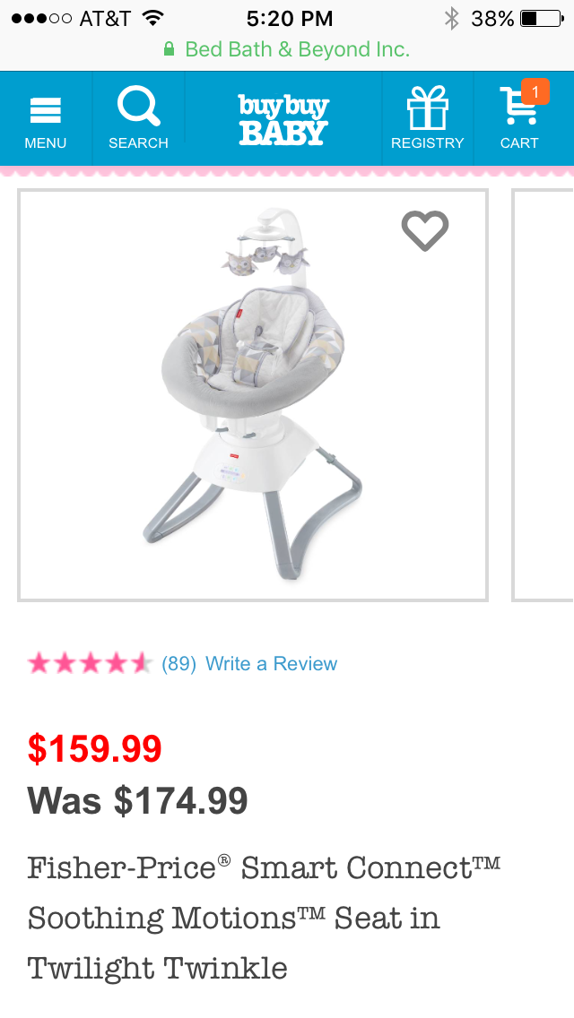Image resolution: width=574 pixels, height=1018 pixels.
Task: Tap the search magnifying glass icon
Action: click(x=138, y=107)
